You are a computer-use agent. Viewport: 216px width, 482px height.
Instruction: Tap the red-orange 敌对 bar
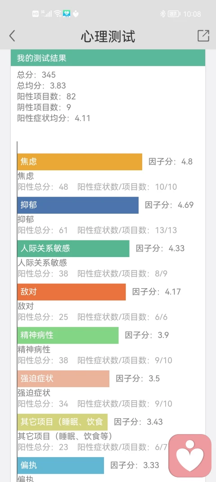(x=72, y=292)
